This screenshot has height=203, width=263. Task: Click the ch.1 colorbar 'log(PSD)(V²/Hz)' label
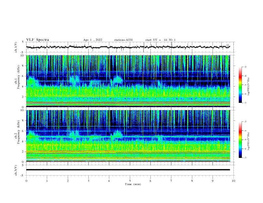coord(249,87)
